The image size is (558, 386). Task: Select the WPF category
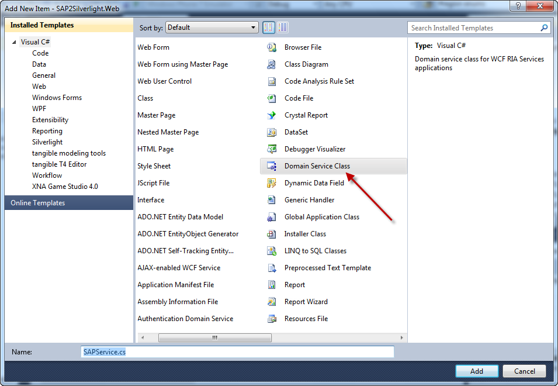point(39,109)
